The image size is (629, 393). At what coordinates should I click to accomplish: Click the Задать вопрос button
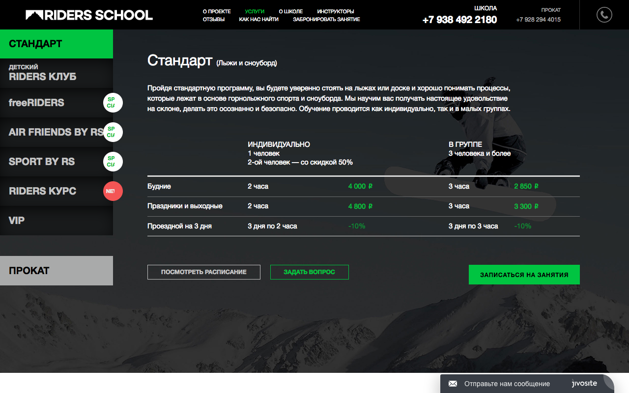point(310,272)
